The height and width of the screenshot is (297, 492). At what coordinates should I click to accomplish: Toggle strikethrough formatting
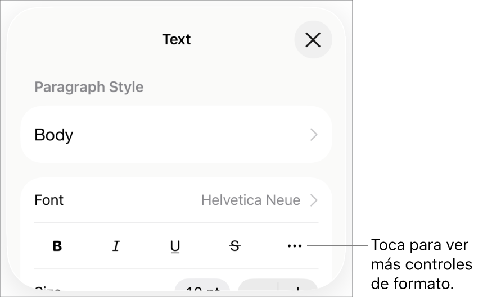point(235,246)
